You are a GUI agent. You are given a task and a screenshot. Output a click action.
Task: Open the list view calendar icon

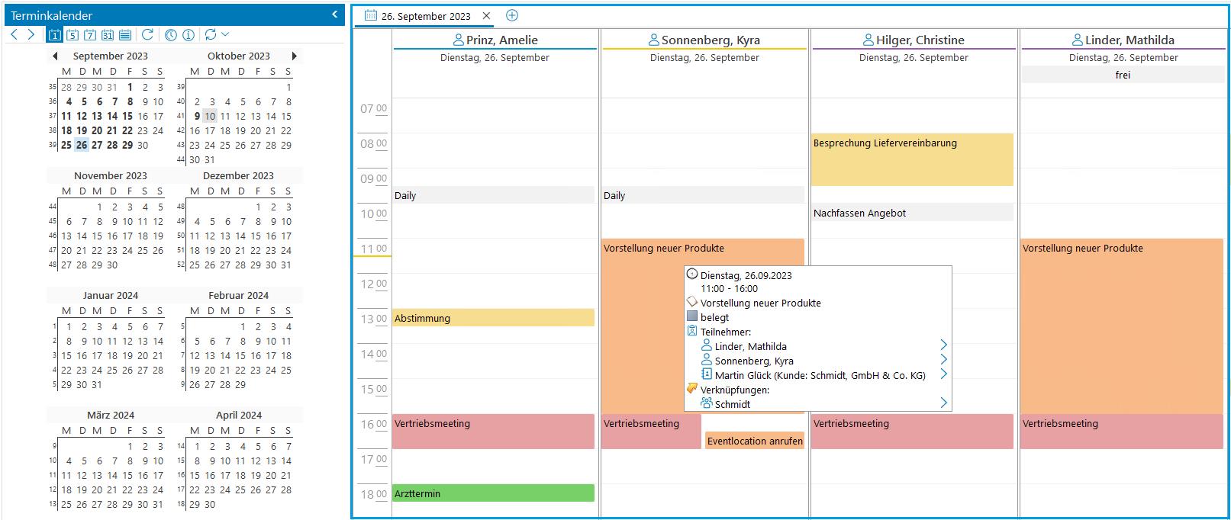pyautogui.click(x=125, y=35)
